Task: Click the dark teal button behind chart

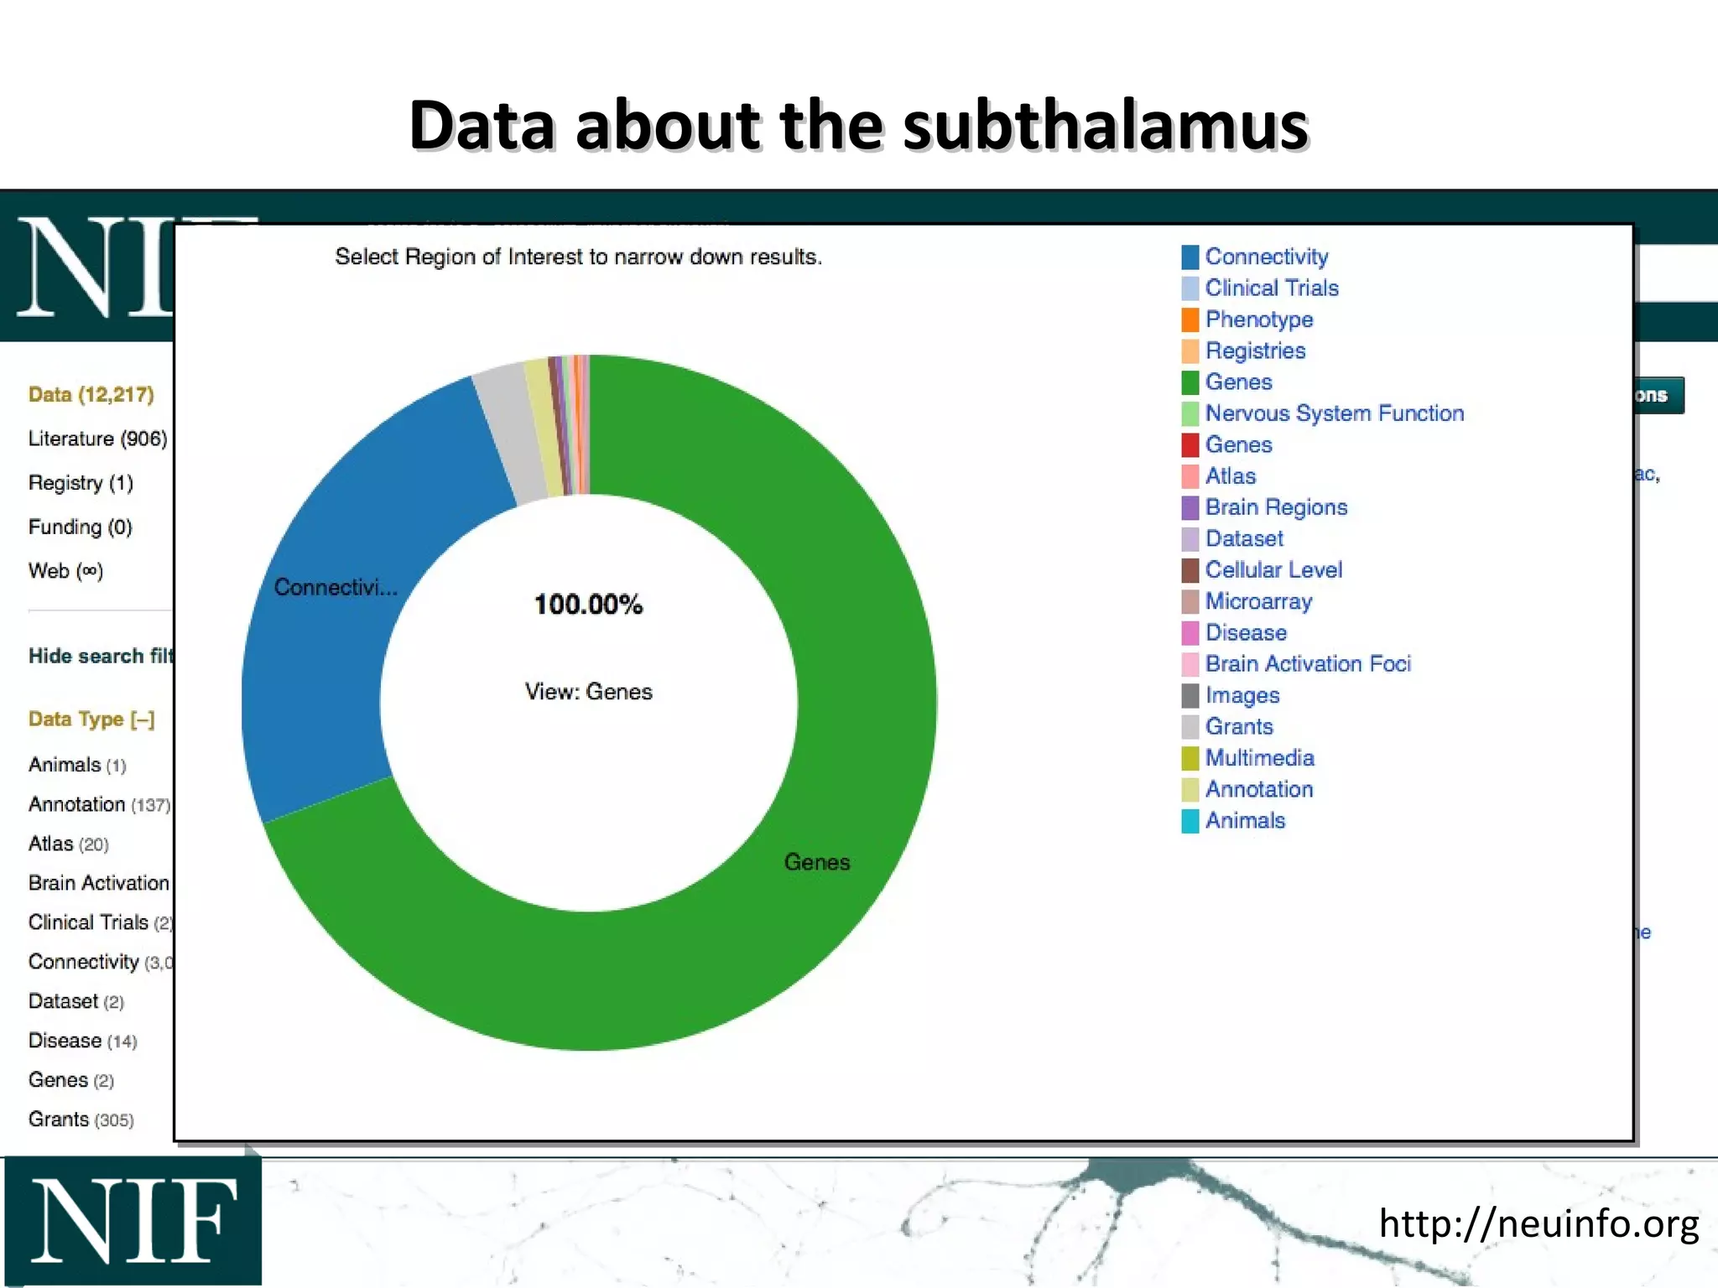Action: tap(1659, 395)
